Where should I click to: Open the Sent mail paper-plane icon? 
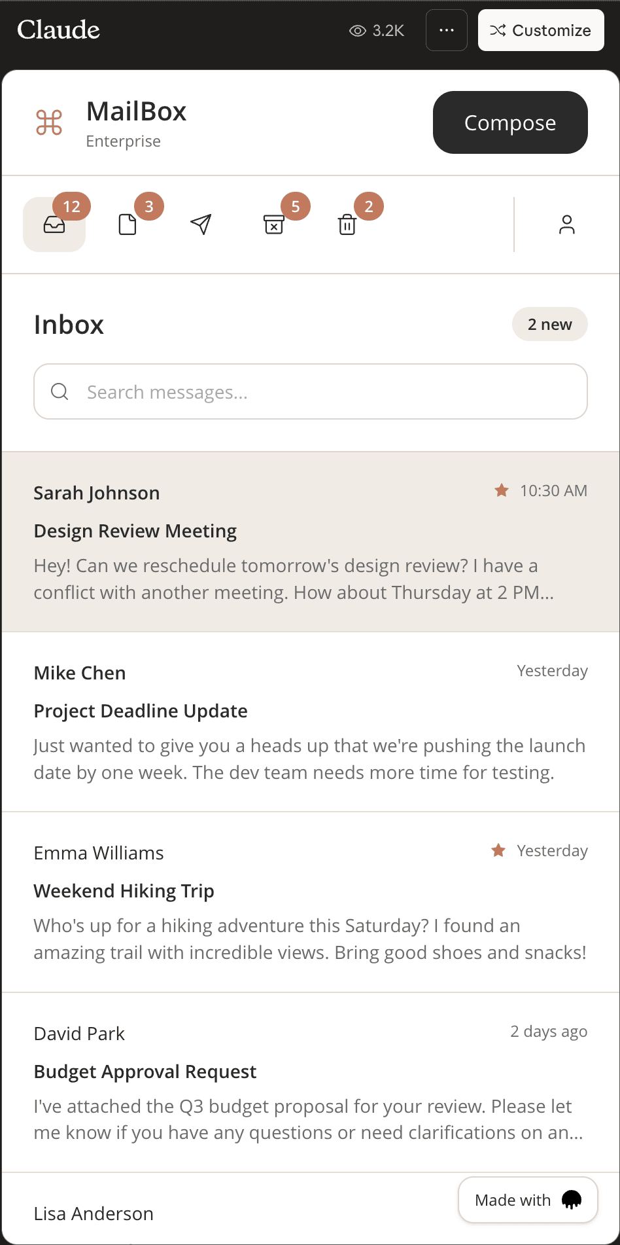coord(201,225)
